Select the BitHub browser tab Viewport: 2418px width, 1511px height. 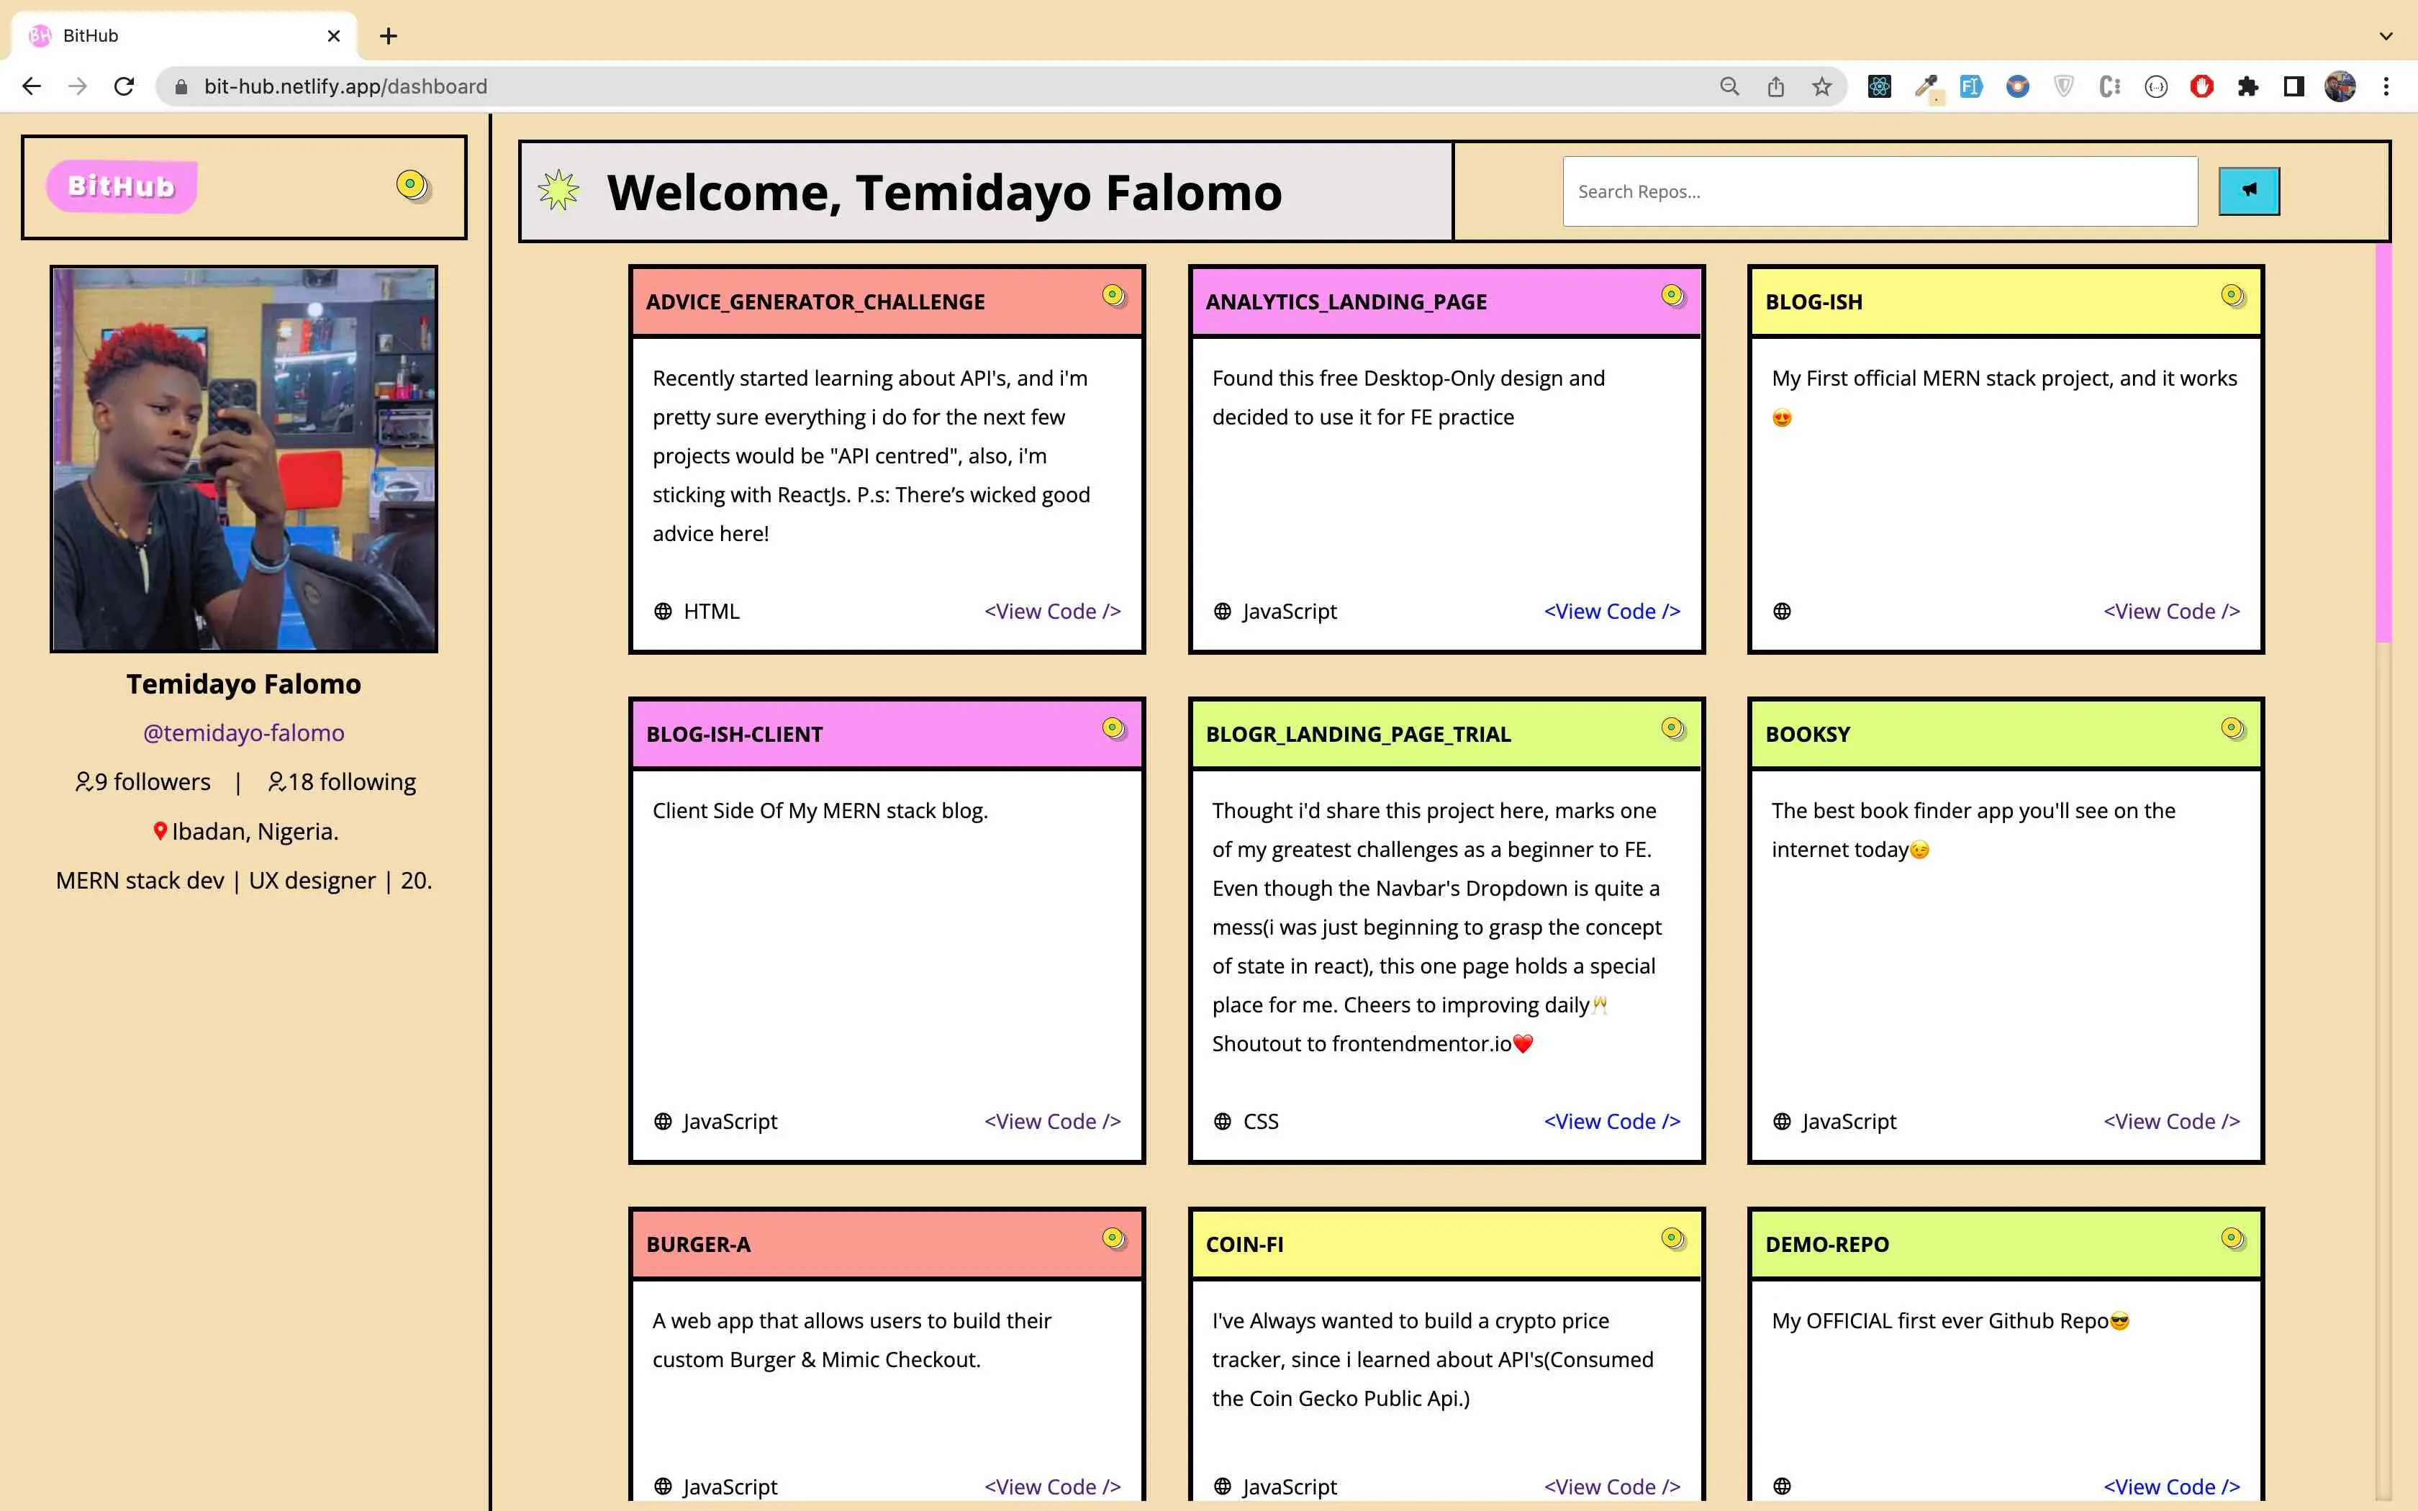[184, 36]
